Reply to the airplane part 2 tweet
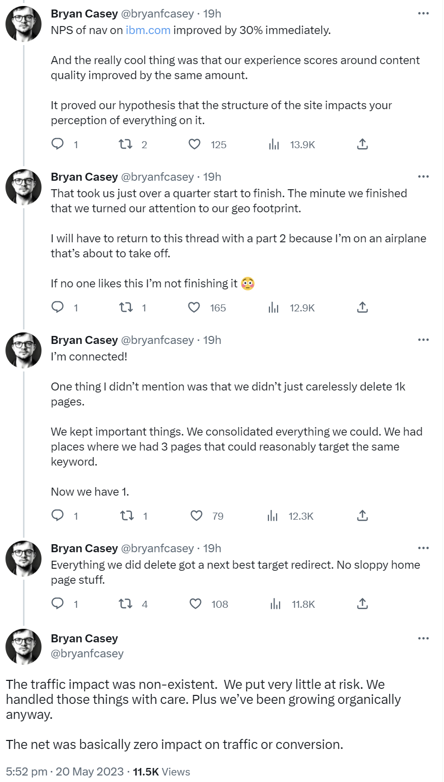Screen dimensions: 444x782 58,307
